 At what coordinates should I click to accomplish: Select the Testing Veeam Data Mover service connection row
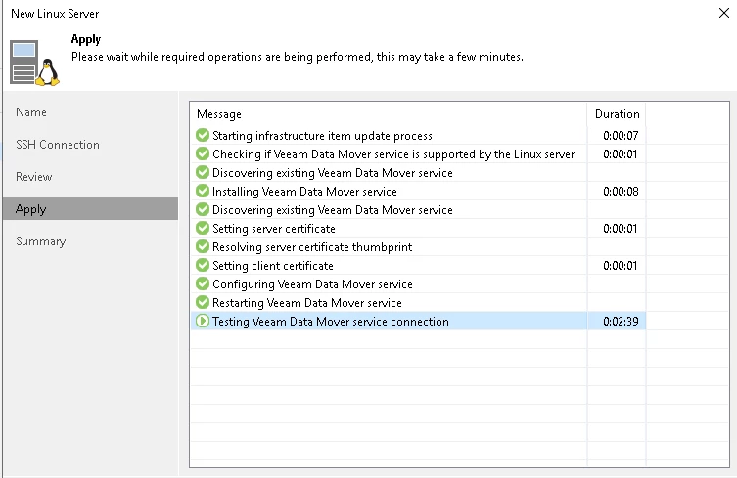(418, 322)
